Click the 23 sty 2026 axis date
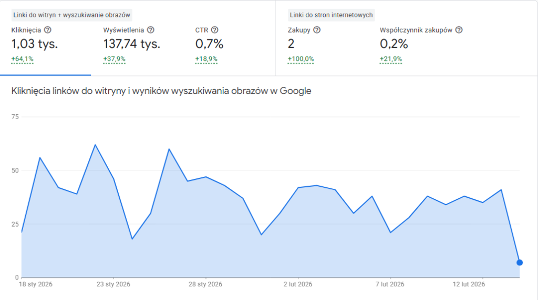The height and width of the screenshot is (300, 538). (x=113, y=284)
